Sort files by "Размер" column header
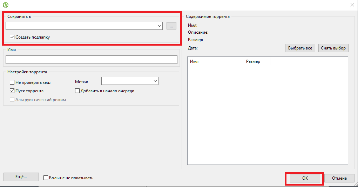The image size is (358, 187). tap(257, 61)
